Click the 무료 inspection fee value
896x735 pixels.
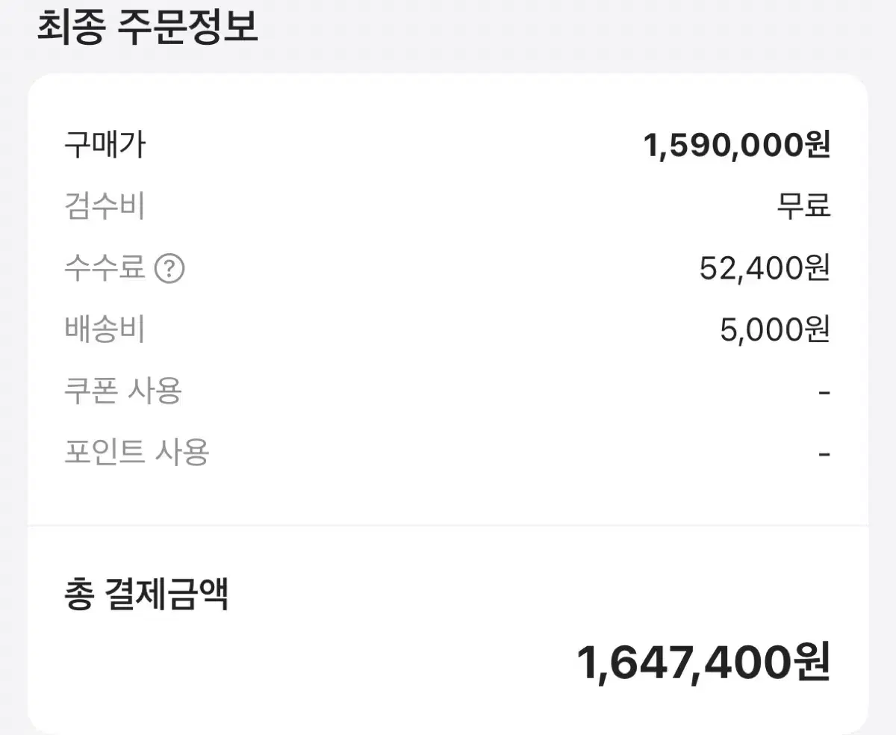(803, 206)
